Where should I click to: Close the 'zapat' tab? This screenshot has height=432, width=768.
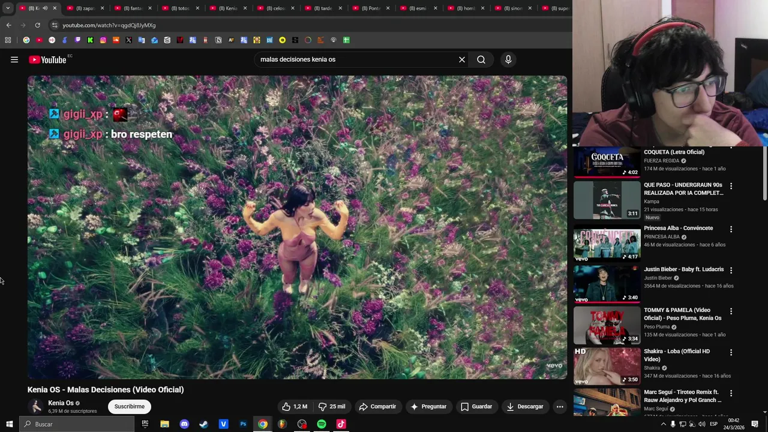tap(103, 8)
